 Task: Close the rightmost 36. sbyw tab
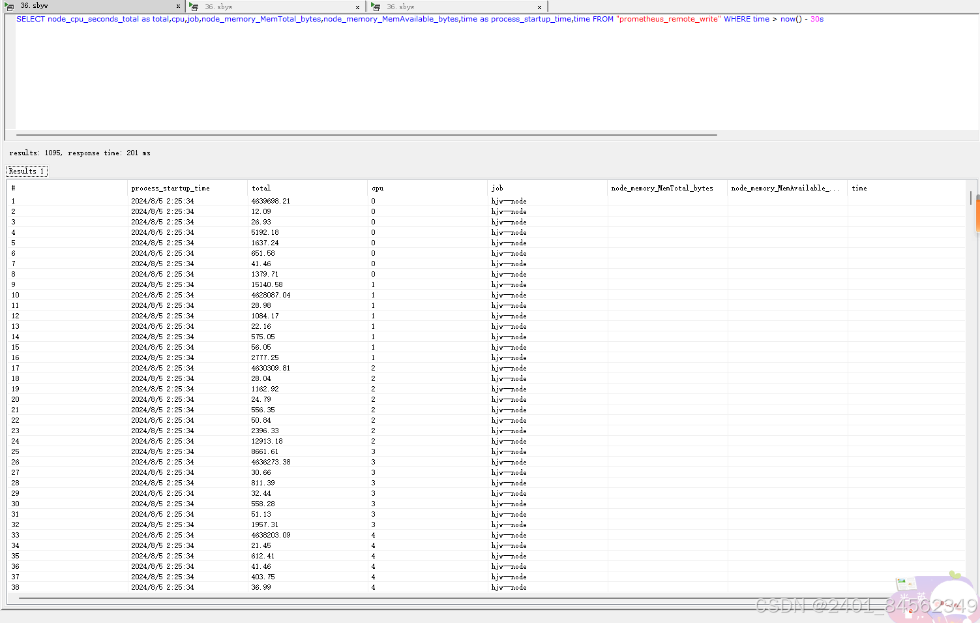(539, 7)
